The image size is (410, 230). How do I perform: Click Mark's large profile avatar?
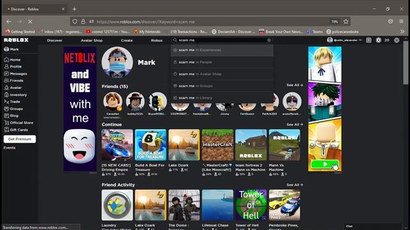[x=117, y=63]
